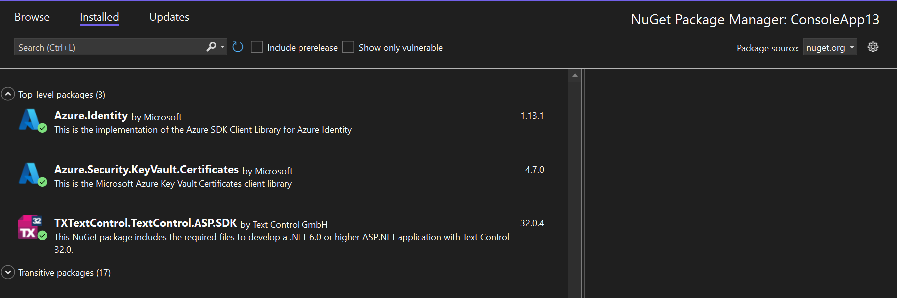Image resolution: width=897 pixels, height=298 pixels.
Task: Switch to the Browse tab
Action: click(x=32, y=17)
